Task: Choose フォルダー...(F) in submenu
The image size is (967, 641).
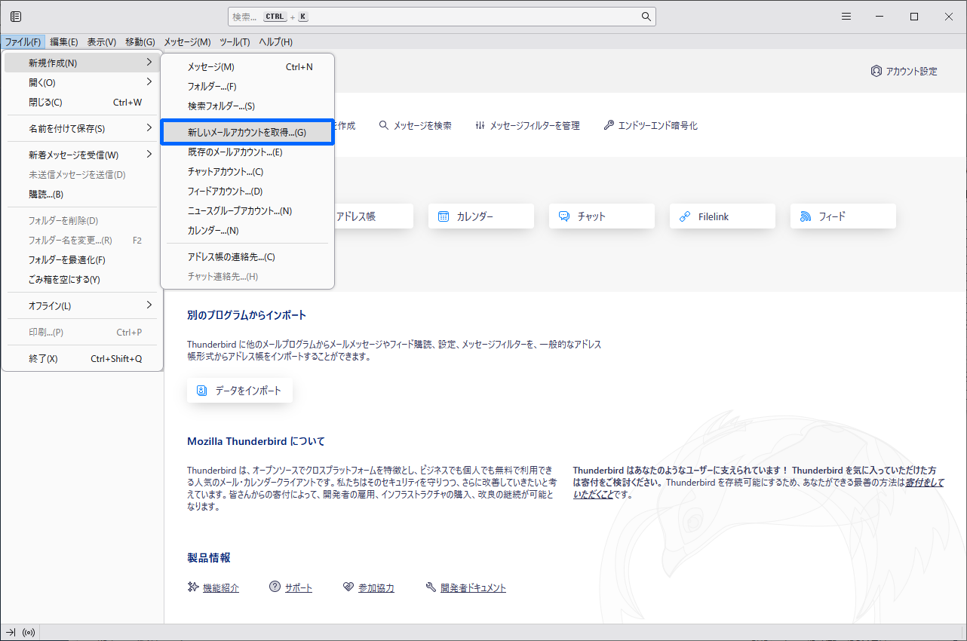Action: (247, 87)
